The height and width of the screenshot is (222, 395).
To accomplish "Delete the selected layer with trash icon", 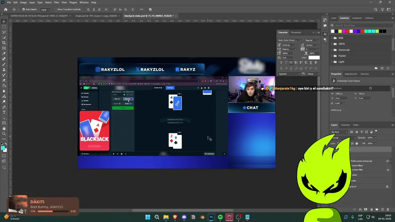I will point(388,209).
